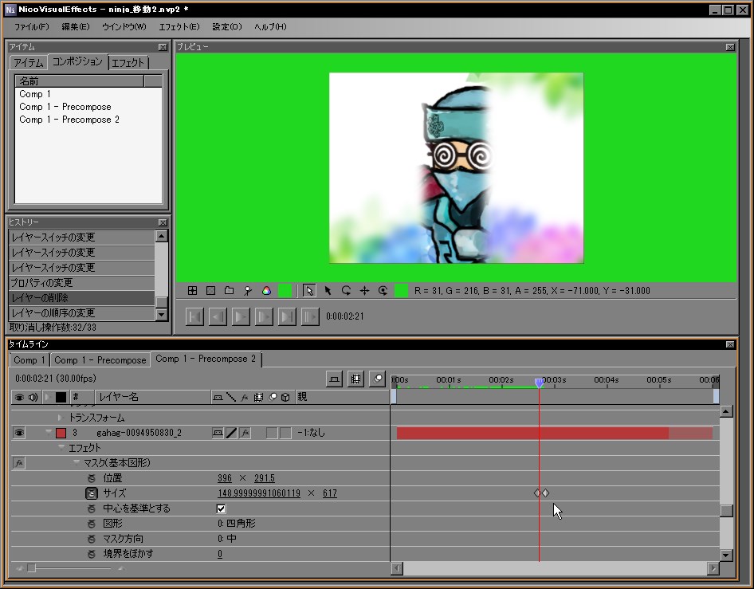Viewport: 754px width, 589px height.
Task: Select the outlined arrow selection tool
Action: pos(308,290)
